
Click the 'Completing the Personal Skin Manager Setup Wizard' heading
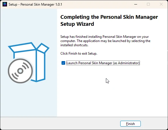[x=109, y=20]
